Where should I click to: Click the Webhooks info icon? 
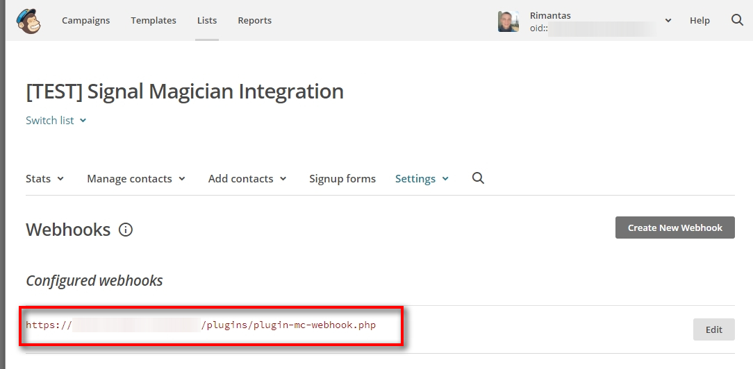(x=126, y=230)
